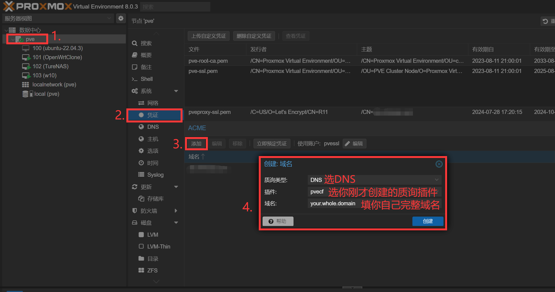Screen dimensions: 555x292
Task: Click the pencil edit account button
Action: (354, 144)
